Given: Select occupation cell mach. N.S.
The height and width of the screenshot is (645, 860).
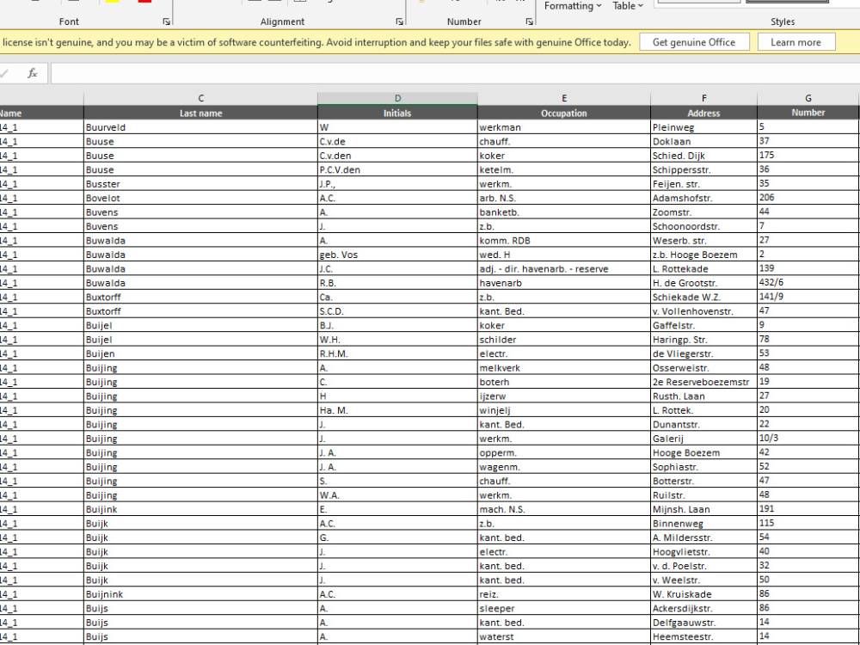Looking at the screenshot, I should (x=564, y=509).
